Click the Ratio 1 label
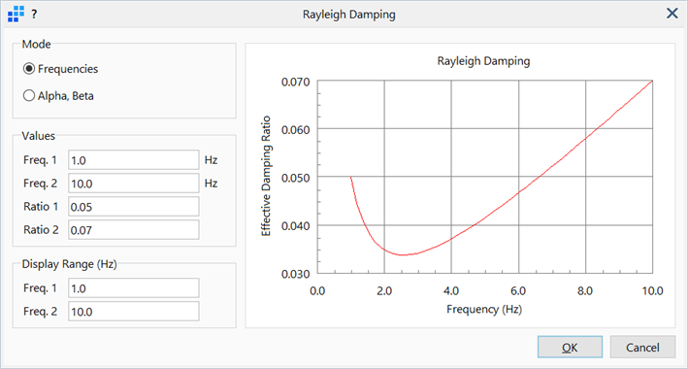688x369 pixels. [41, 207]
